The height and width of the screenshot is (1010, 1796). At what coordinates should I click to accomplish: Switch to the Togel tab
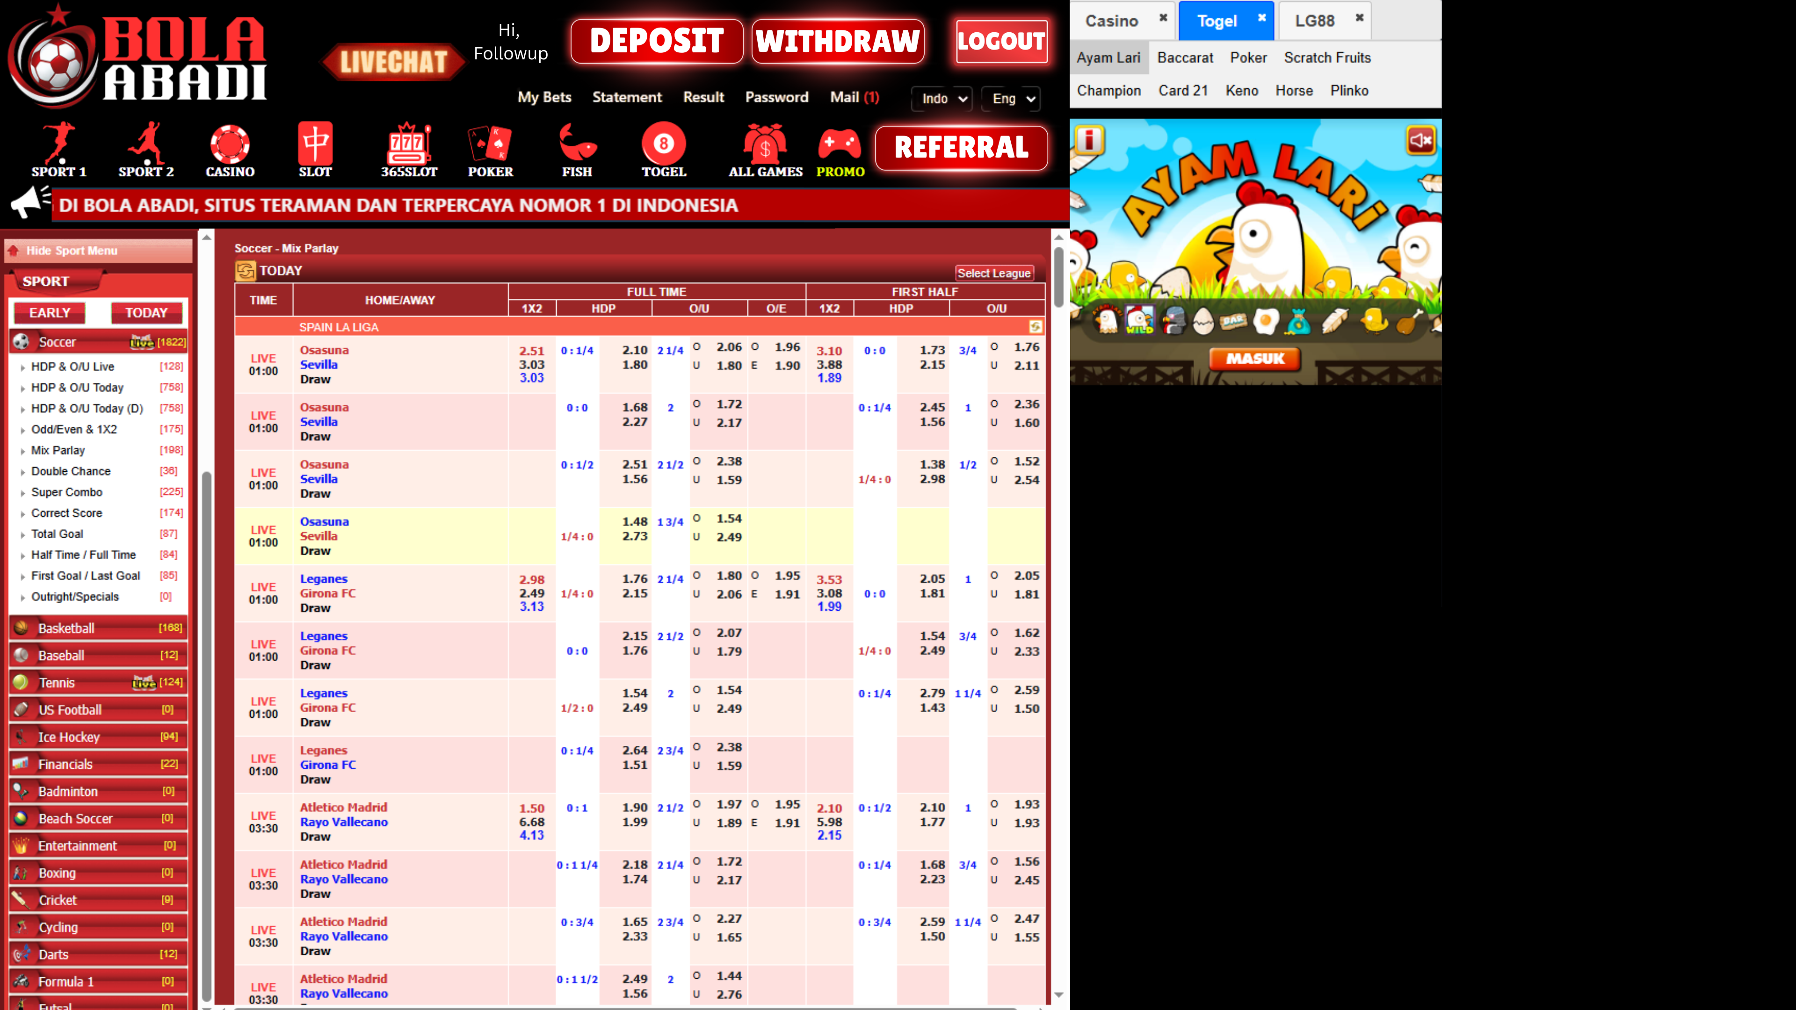[x=1217, y=21]
